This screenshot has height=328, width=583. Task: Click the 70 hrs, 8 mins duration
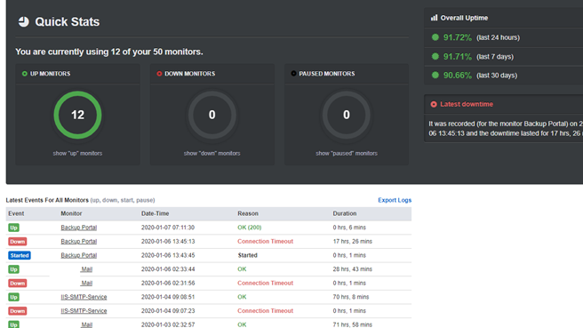point(351,297)
